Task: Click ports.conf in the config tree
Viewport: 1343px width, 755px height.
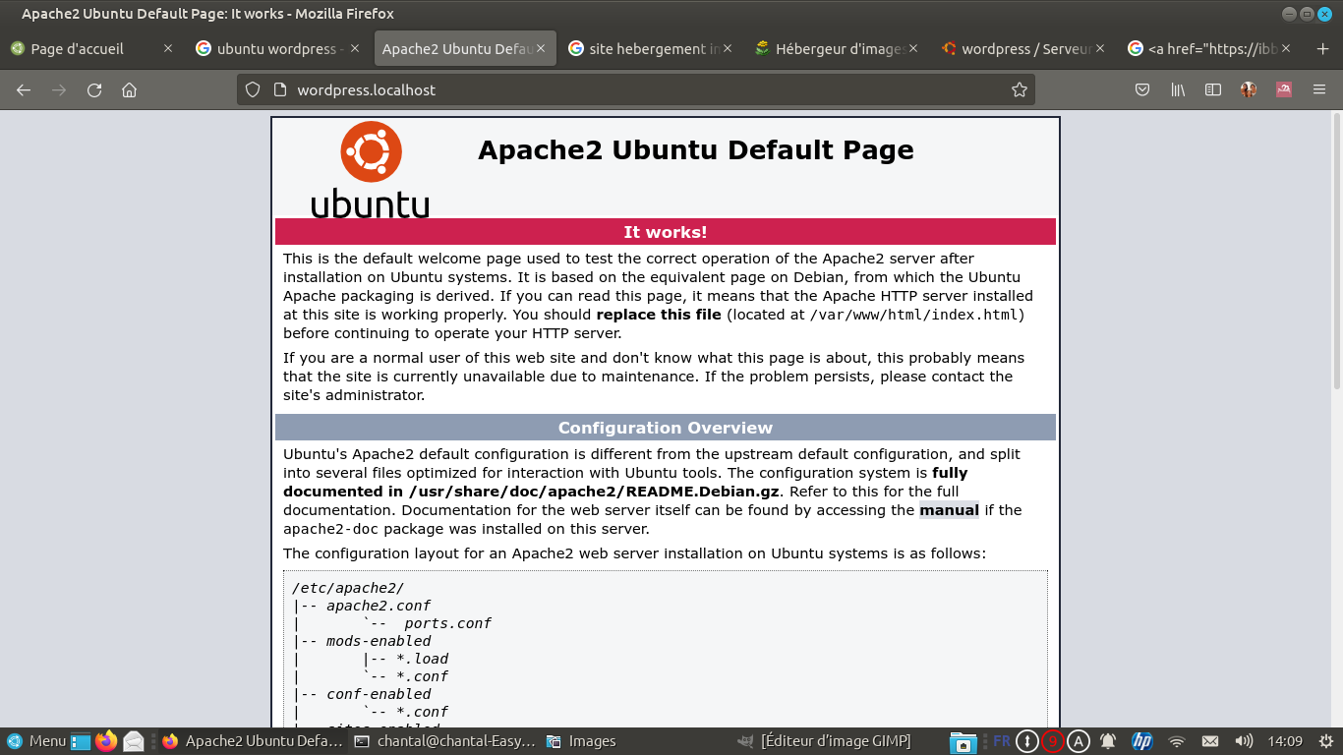Action: [447, 623]
